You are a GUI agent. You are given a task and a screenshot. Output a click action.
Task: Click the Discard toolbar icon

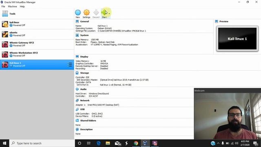tap(96, 13)
